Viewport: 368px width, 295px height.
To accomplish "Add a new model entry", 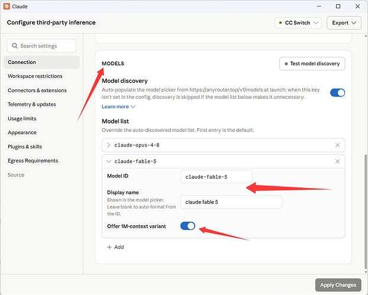I will (115, 247).
